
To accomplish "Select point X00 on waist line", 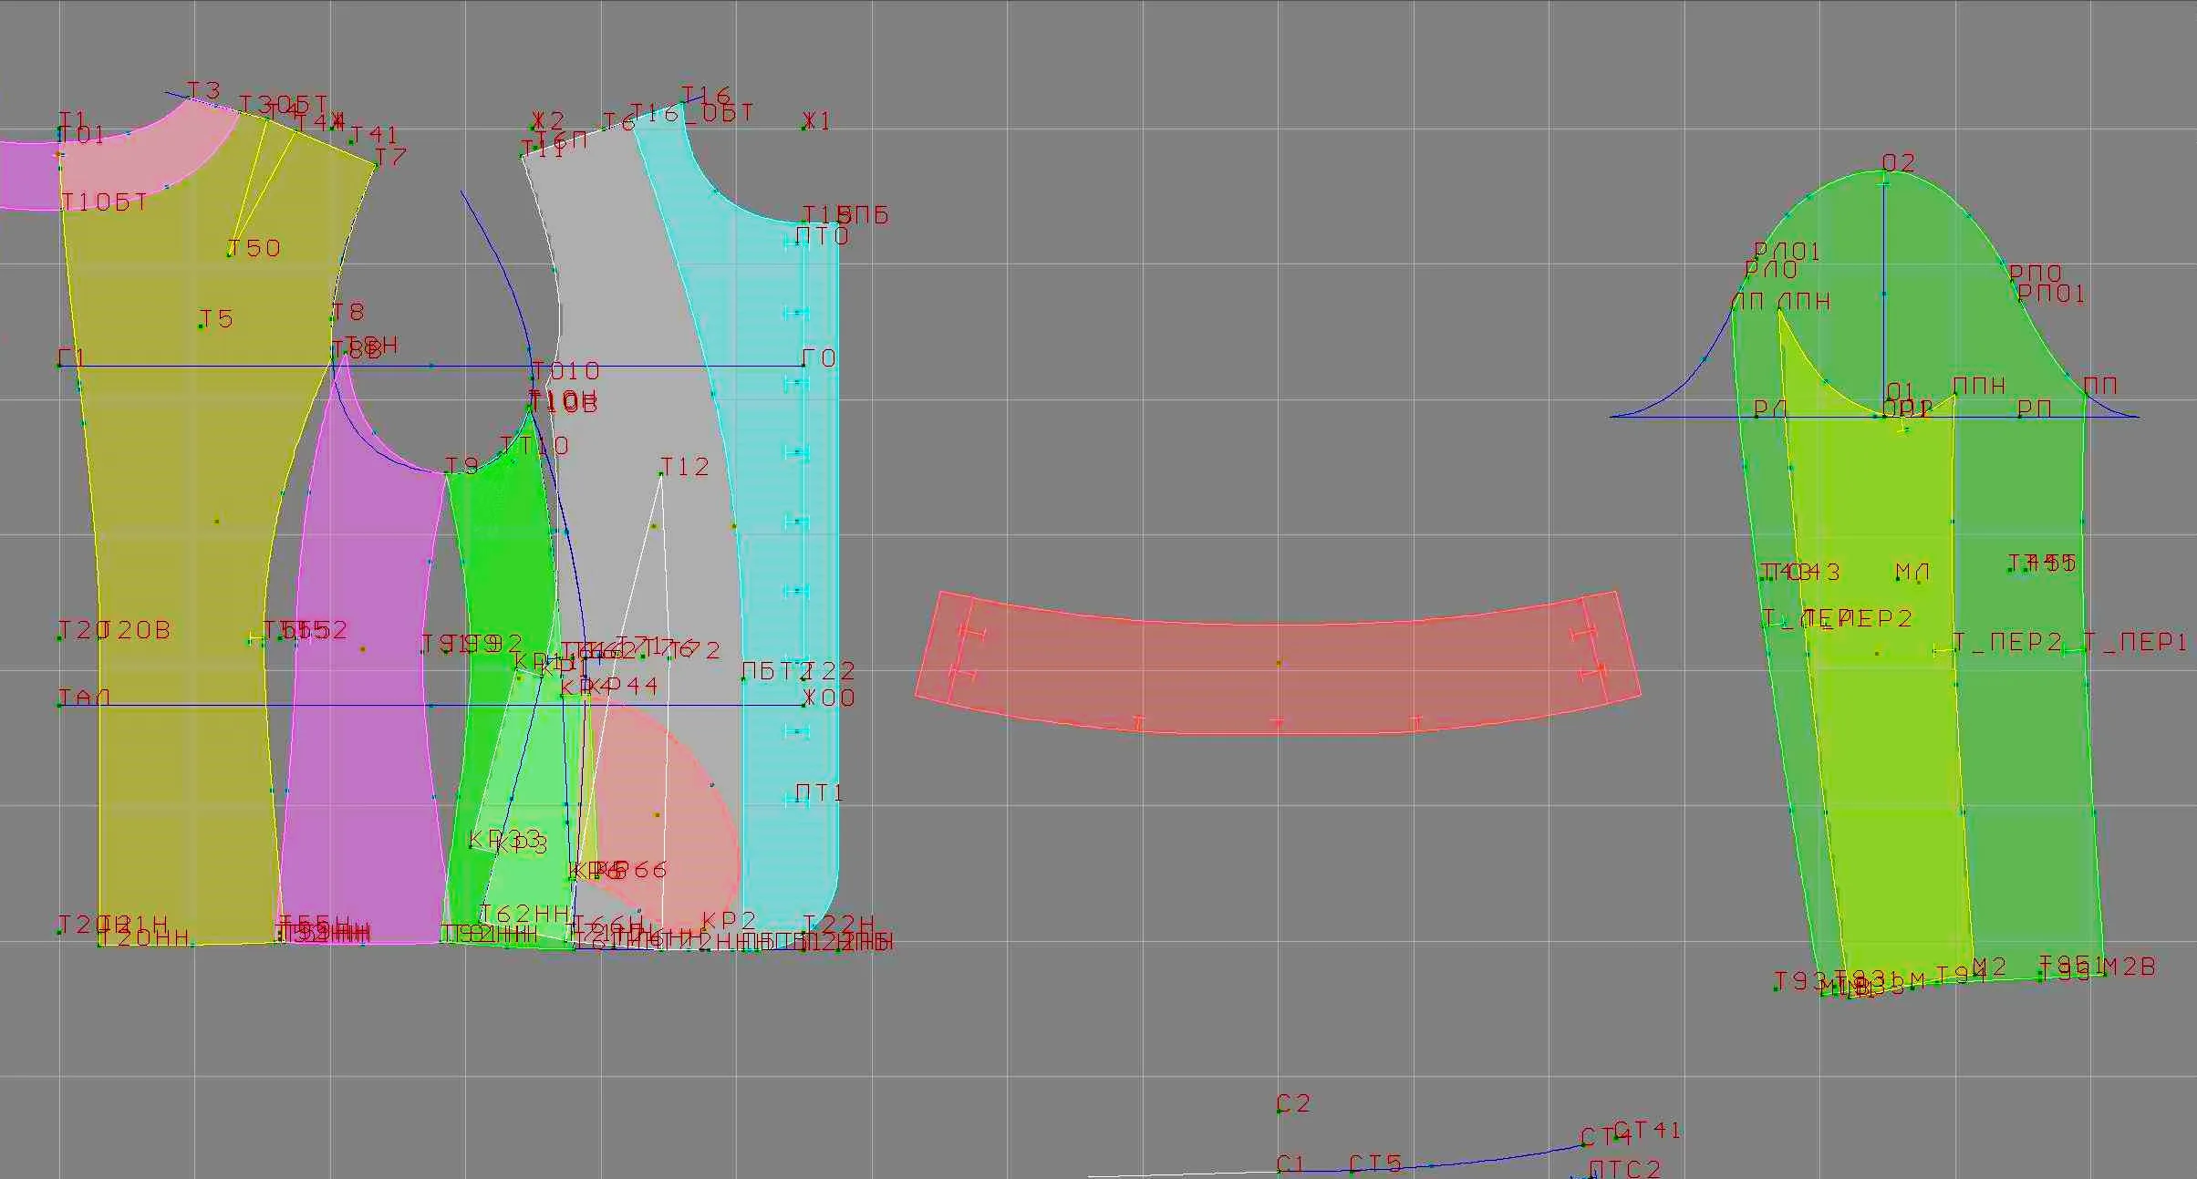I will (x=804, y=704).
